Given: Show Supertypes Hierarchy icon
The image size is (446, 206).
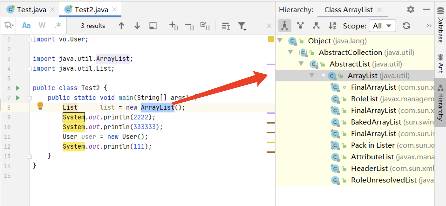Looking at the screenshot, I should pyautogui.click(x=300, y=25).
